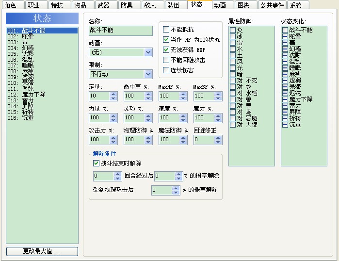Select state 003: 毒 in list

click(x=42, y=42)
